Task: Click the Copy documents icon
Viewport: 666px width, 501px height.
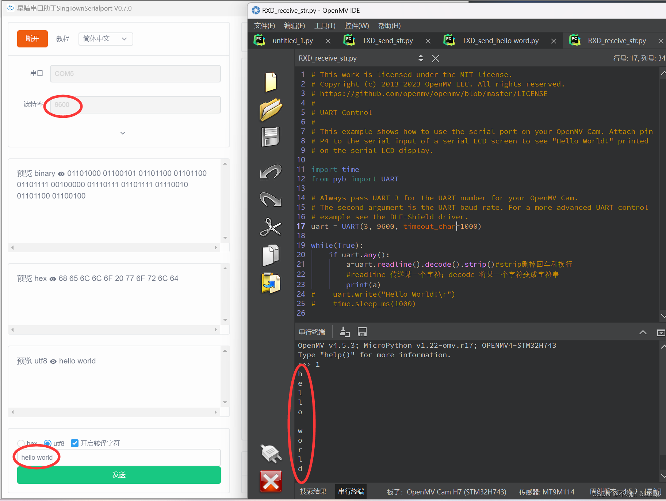Action: 271,255
